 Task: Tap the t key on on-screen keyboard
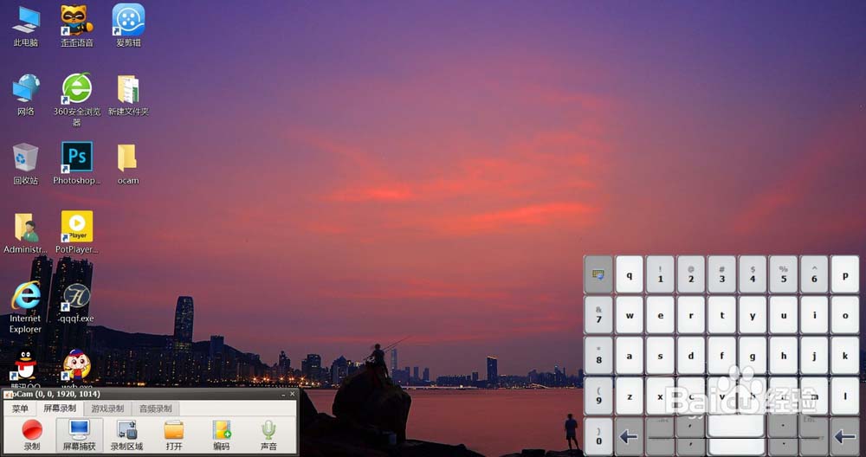pos(722,315)
